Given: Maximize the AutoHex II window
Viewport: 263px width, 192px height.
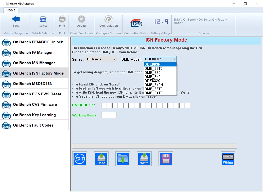Looking at the screenshot, I should click(x=245, y=4).
